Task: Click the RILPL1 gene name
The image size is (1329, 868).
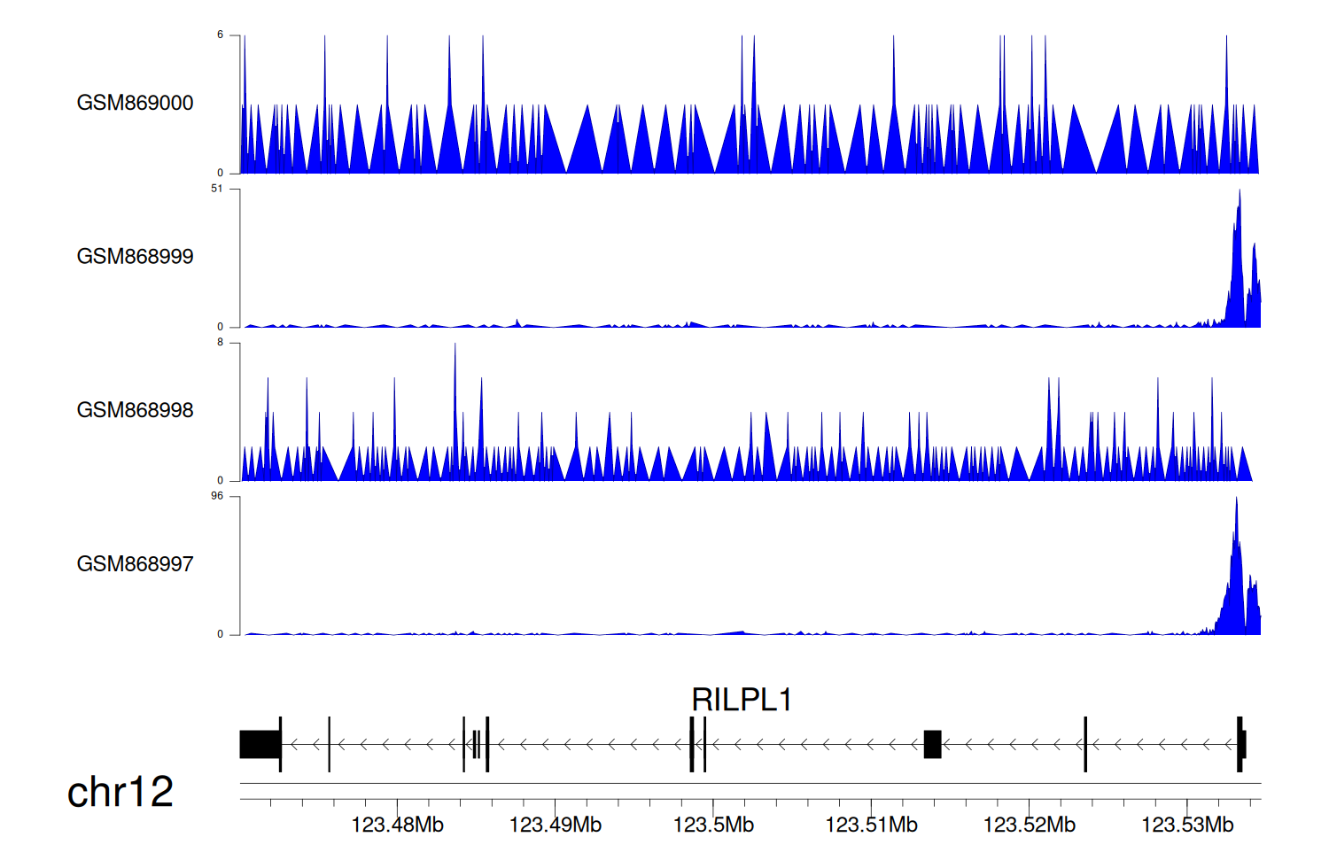Action: (x=741, y=700)
